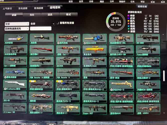The height and width of the screenshot is (125, 167).
Task: Open the 机械猎兵G11 weapon card
Action: 42,62
